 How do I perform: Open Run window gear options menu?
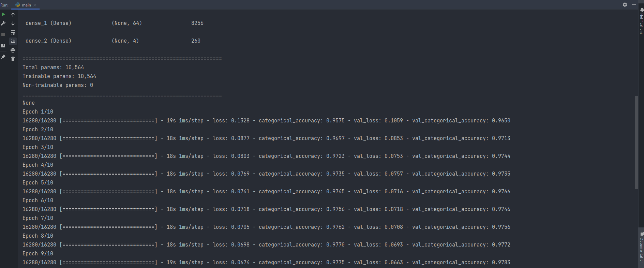[625, 5]
